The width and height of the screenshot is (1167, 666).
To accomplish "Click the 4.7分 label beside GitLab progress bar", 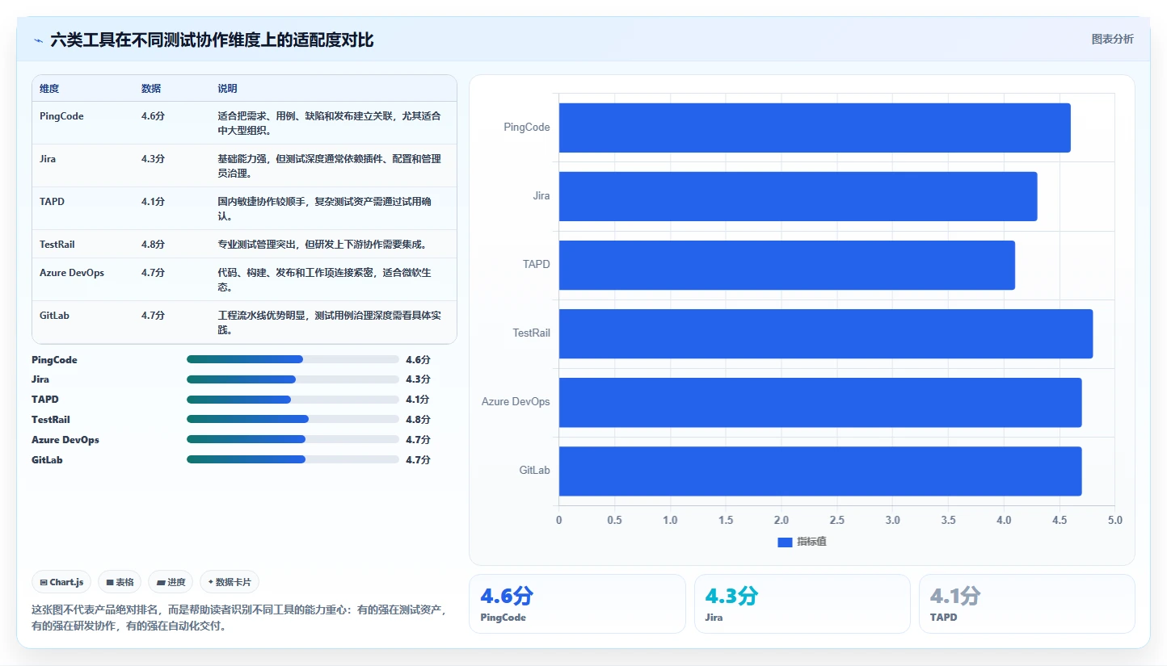I will pyautogui.click(x=418, y=459).
